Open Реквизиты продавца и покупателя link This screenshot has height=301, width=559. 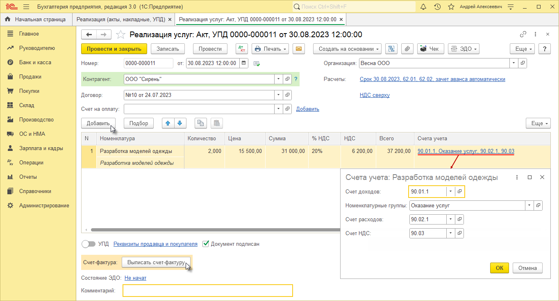(155, 244)
